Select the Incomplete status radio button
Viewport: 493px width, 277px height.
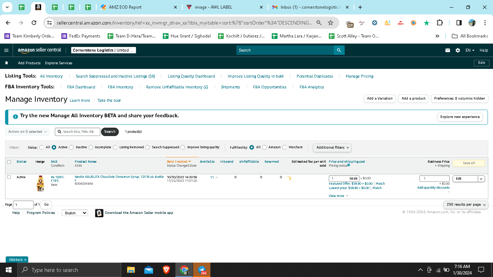[x=91, y=147]
